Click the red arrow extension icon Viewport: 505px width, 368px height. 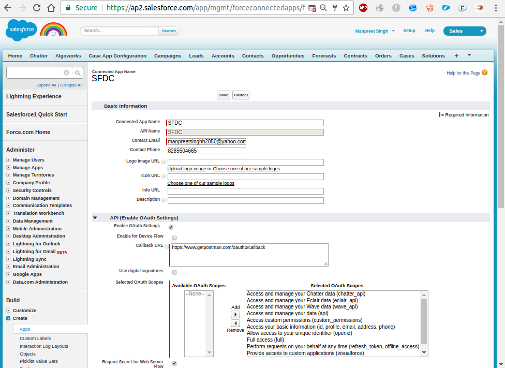pyautogui.click(x=479, y=8)
